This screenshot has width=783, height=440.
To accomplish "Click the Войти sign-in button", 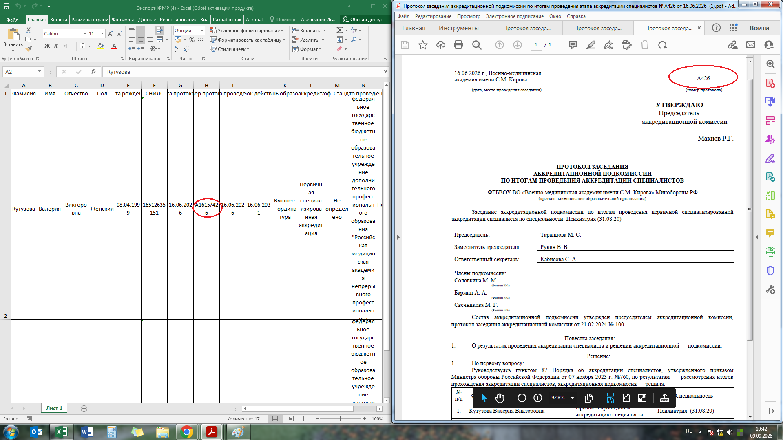I will click(x=759, y=28).
